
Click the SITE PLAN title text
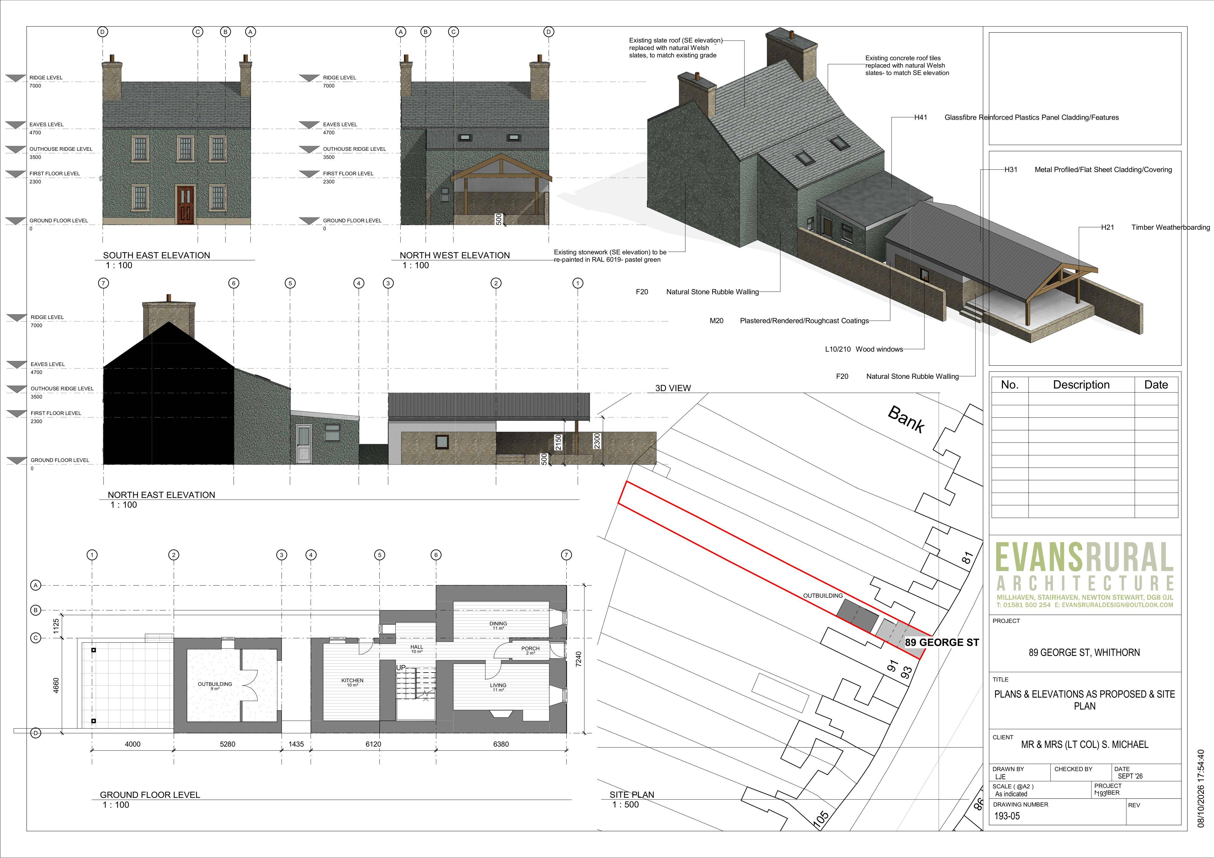pyautogui.click(x=632, y=795)
